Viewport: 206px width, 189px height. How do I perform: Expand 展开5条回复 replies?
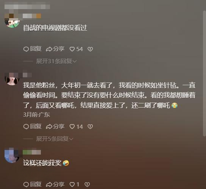tap(55, 139)
